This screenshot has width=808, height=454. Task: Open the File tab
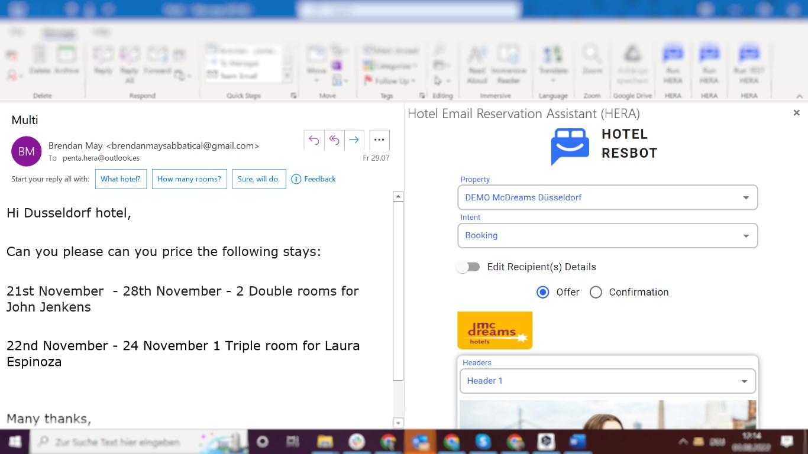(17, 32)
